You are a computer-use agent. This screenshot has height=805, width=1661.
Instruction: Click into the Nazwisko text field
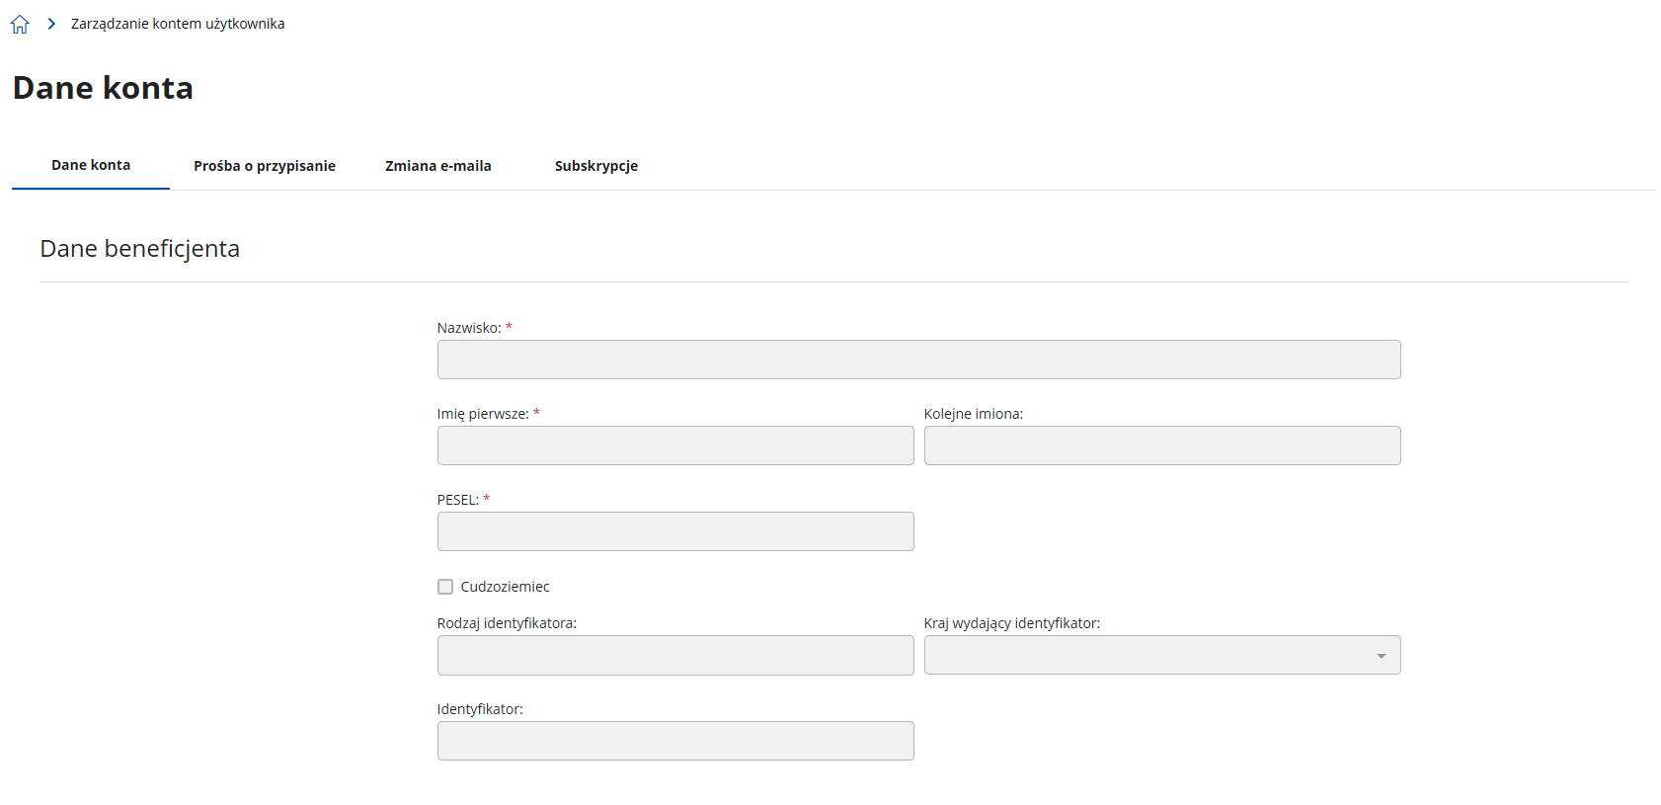point(918,360)
